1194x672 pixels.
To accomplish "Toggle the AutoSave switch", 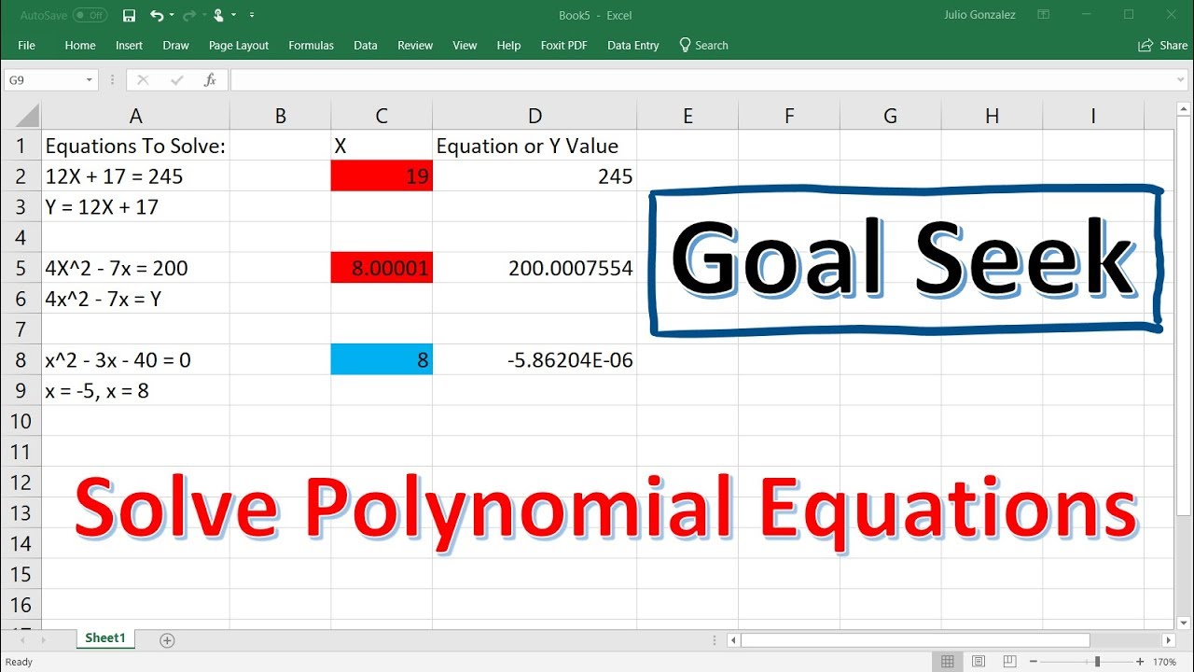I will coord(90,15).
